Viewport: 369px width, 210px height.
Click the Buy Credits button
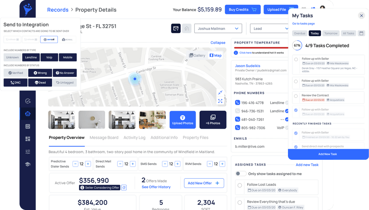pos(243,10)
